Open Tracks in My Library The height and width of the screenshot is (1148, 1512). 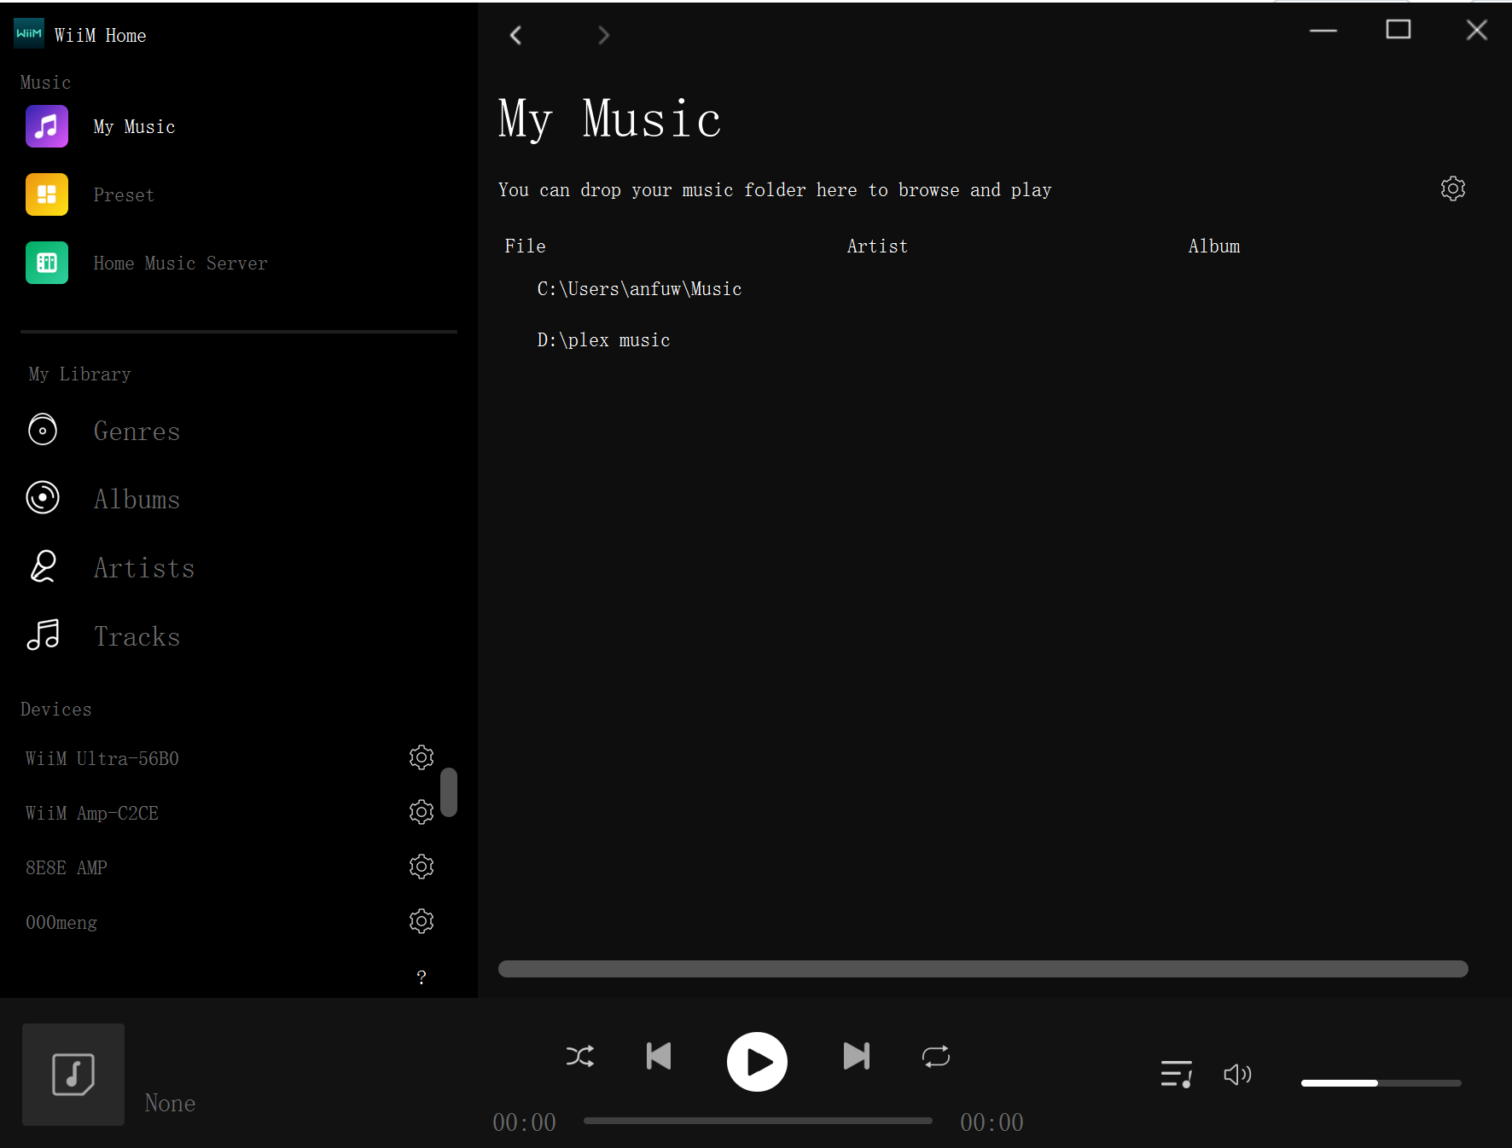click(x=137, y=637)
